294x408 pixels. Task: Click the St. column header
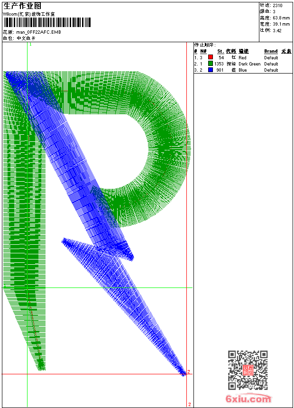click(220, 51)
